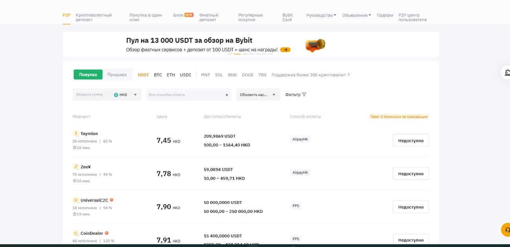Open Криптовалютный депозит tab
The height and width of the screenshot is (247, 510).
point(94,17)
